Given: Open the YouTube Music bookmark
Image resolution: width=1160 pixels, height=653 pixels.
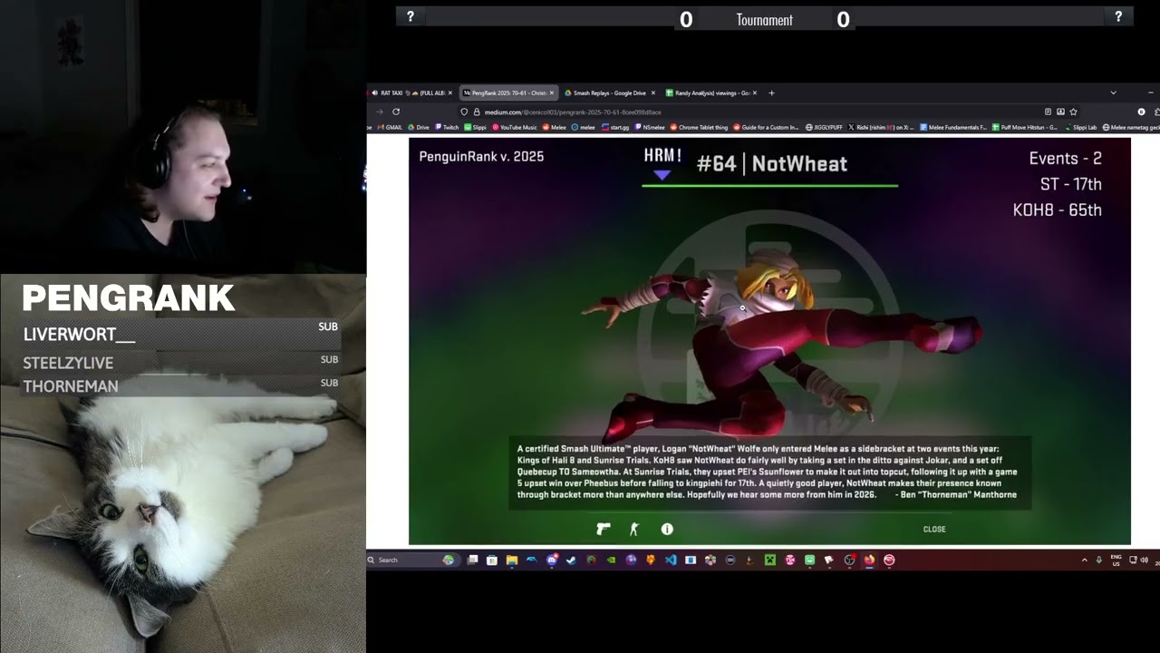Looking at the screenshot, I should pyautogui.click(x=515, y=127).
